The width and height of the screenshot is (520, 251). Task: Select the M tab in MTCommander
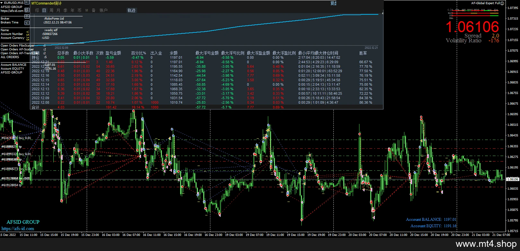click(x=87, y=10)
